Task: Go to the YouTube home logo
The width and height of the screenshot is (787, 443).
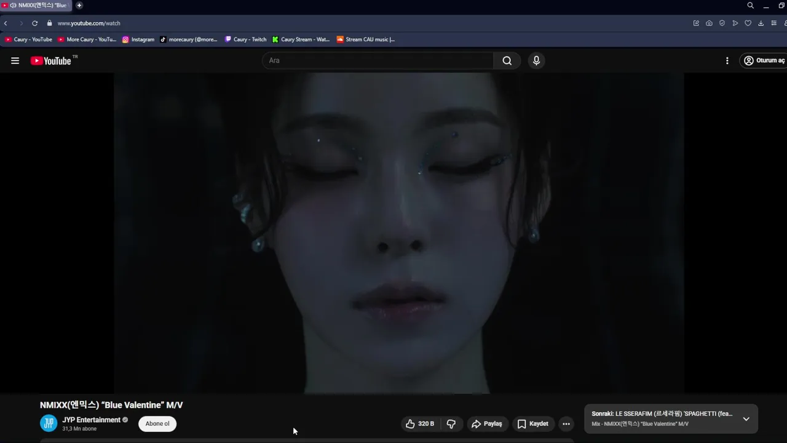Action: [50, 60]
